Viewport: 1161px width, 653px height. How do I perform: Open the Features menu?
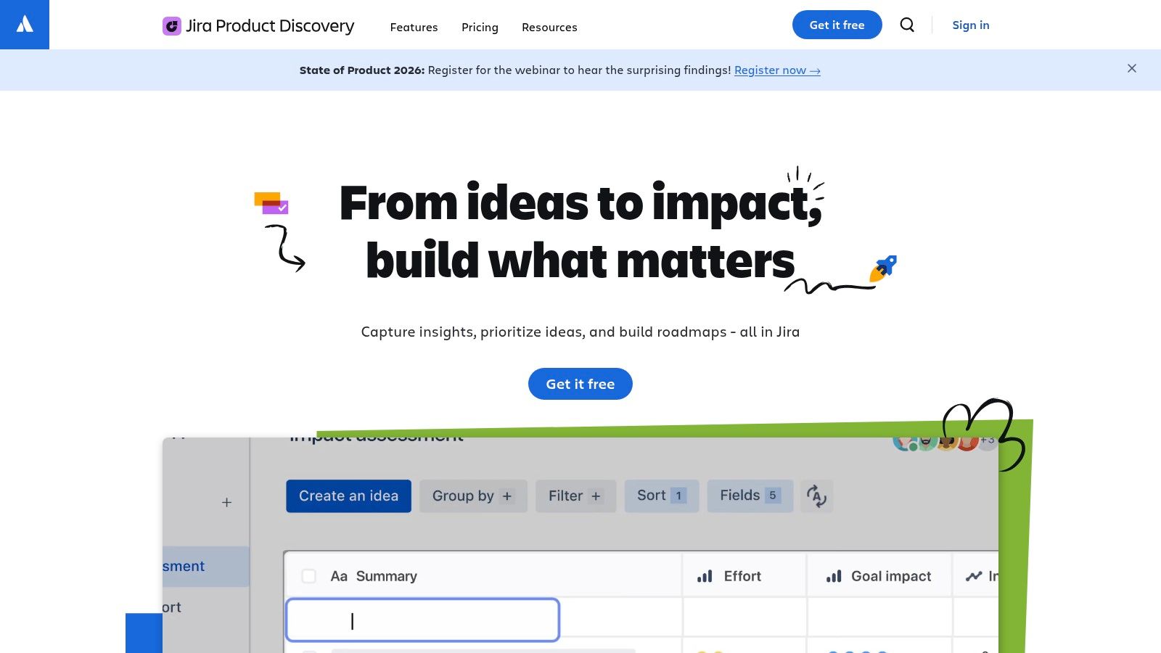414,27
